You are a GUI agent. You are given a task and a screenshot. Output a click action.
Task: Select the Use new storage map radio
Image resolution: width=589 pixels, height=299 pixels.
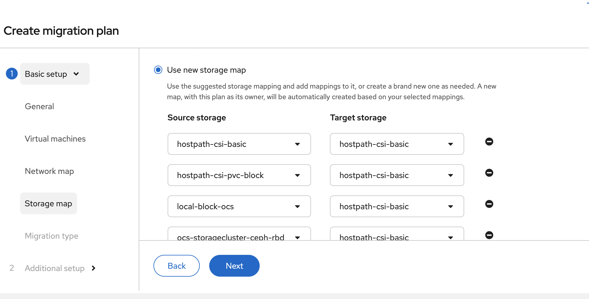click(158, 70)
